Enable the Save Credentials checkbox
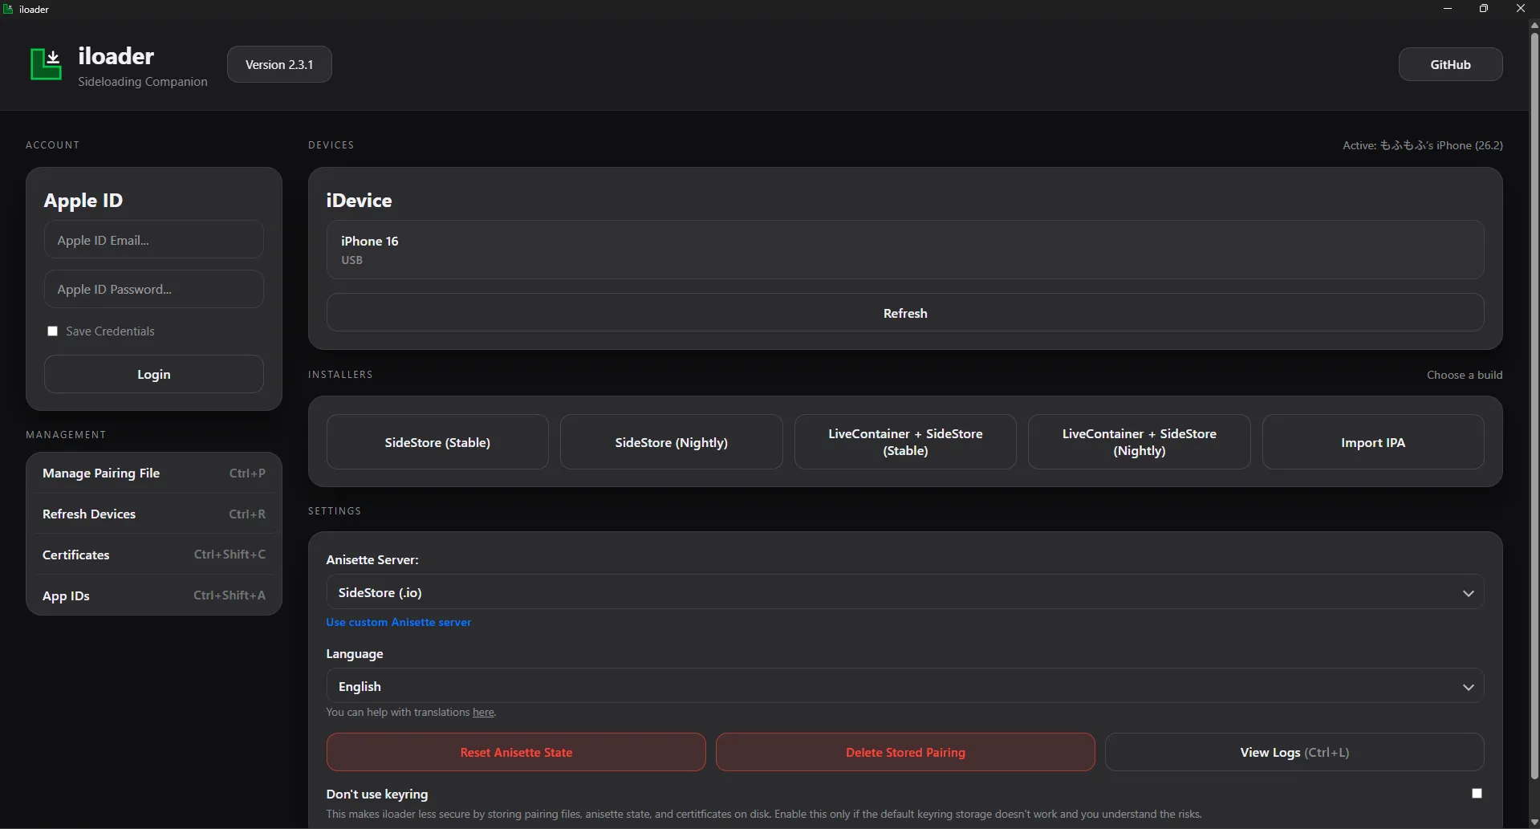1540x829 pixels. click(x=53, y=331)
